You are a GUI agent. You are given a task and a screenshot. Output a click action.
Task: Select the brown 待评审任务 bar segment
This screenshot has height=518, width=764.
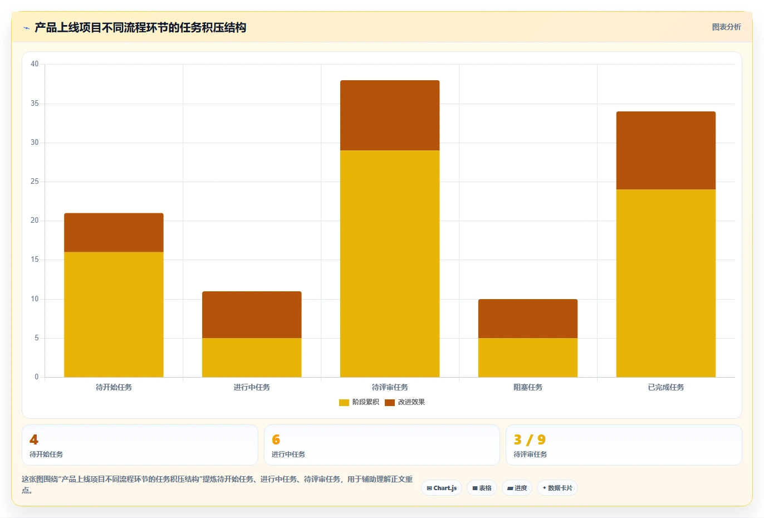click(390, 115)
